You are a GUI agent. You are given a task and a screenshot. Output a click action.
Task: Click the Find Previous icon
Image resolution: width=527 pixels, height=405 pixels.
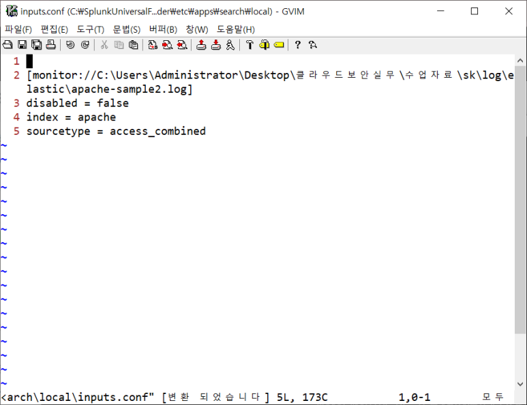pyautogui.click(x=182, y=45)
